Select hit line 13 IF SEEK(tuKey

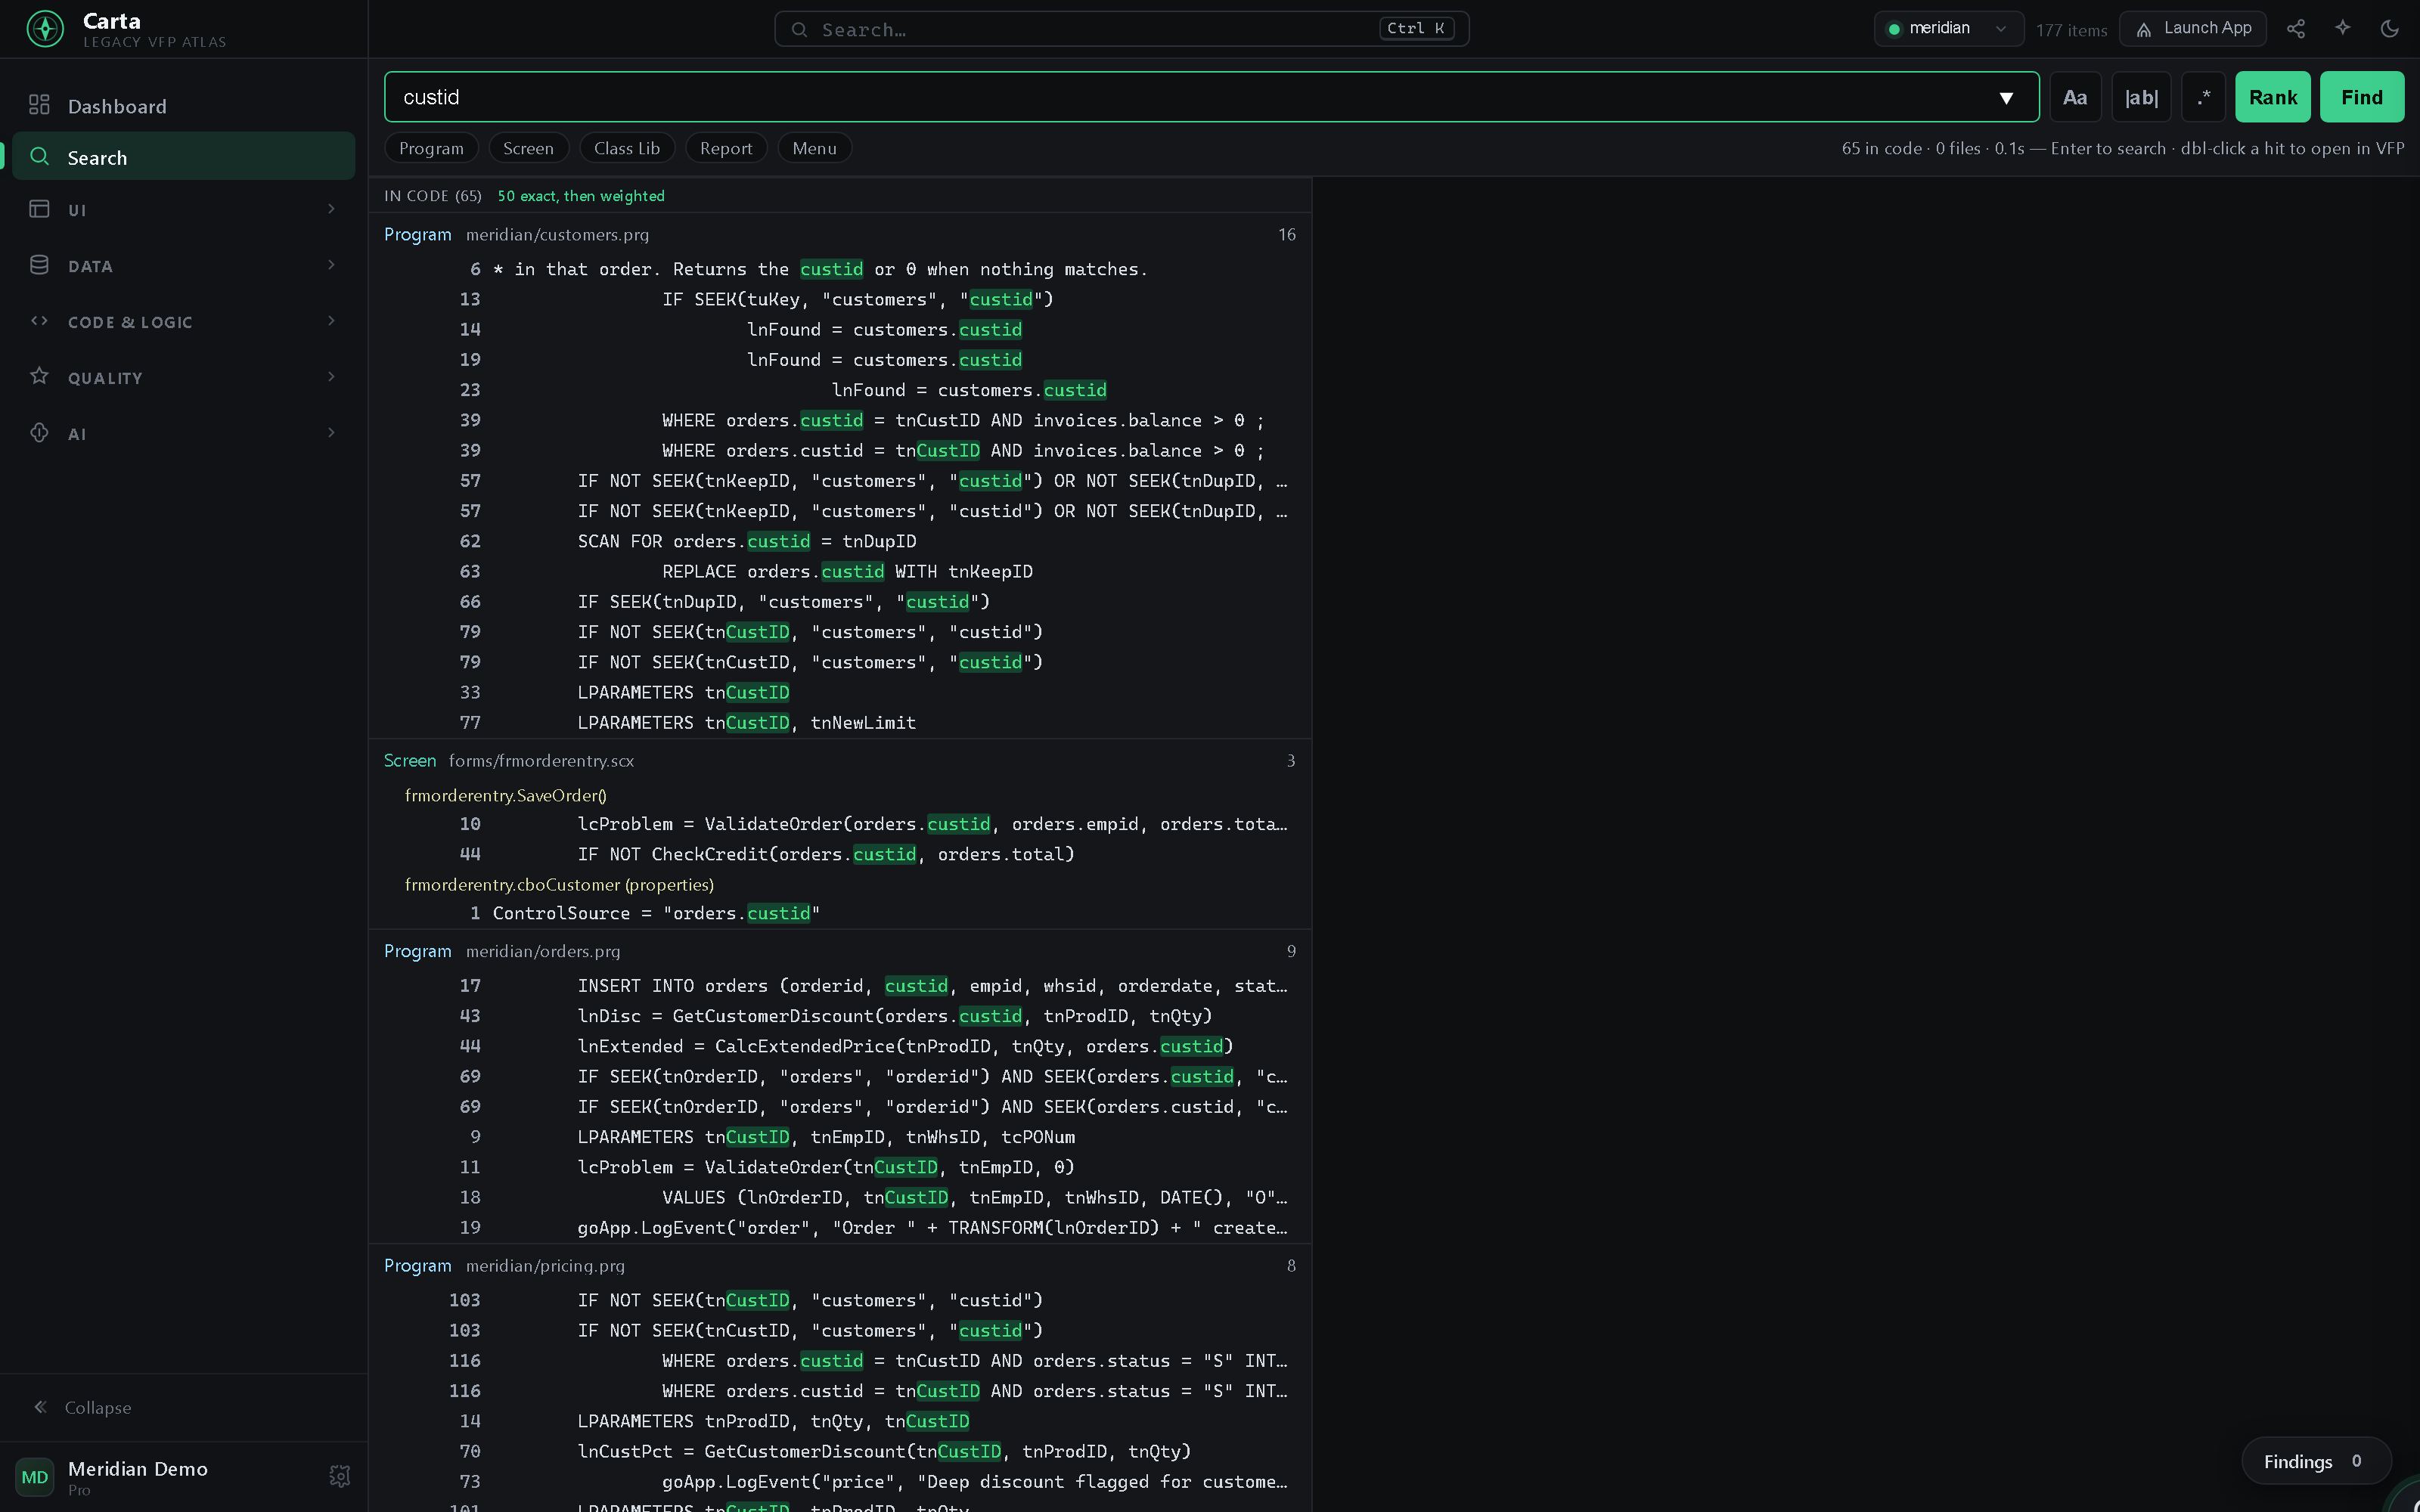click(x=840, y=299)
